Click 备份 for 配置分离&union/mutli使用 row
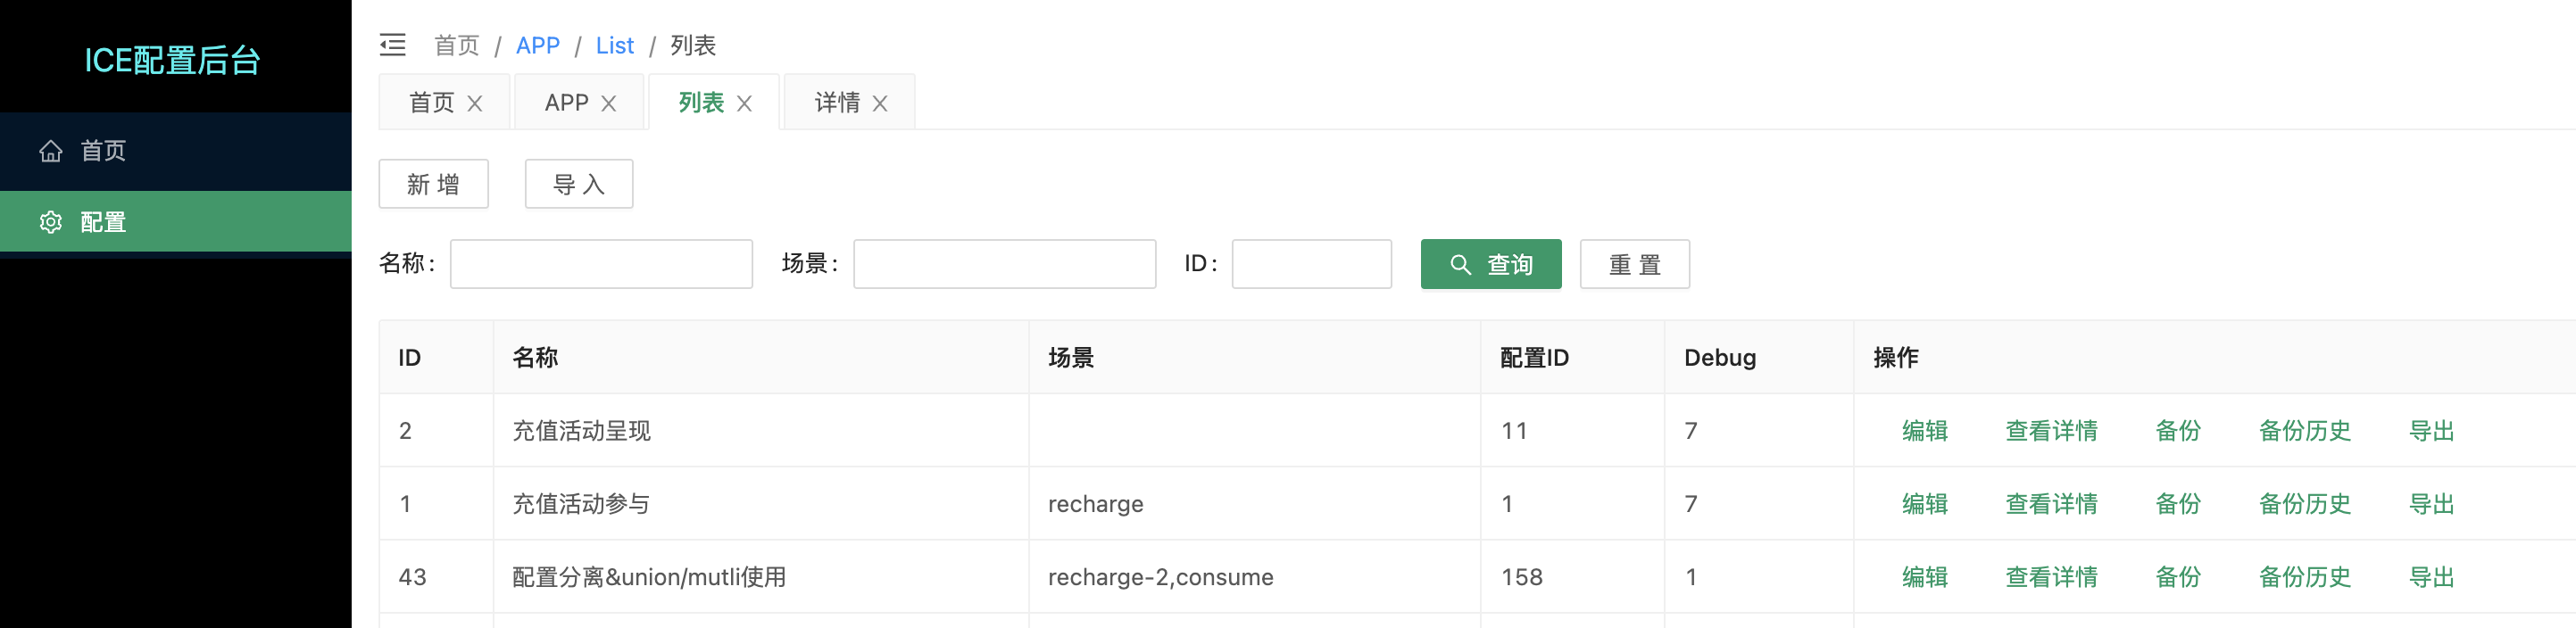Viewport: 2576px width, 628px height. click(x=2178, y=577)
